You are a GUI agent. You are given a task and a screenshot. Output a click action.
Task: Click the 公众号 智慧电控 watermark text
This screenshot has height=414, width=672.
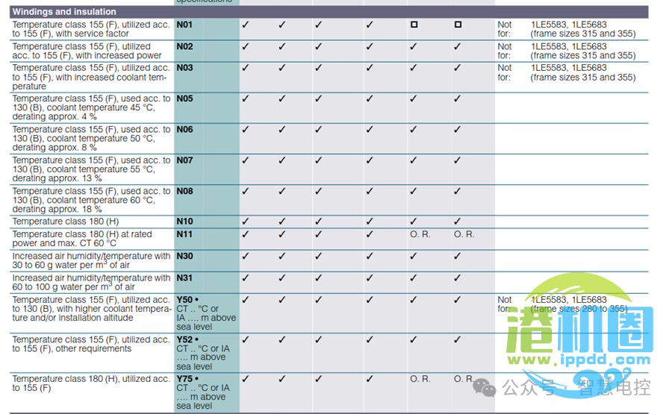tap(575, 388)
